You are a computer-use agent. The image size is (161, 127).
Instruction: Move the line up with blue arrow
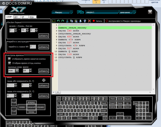coord(85,21)
